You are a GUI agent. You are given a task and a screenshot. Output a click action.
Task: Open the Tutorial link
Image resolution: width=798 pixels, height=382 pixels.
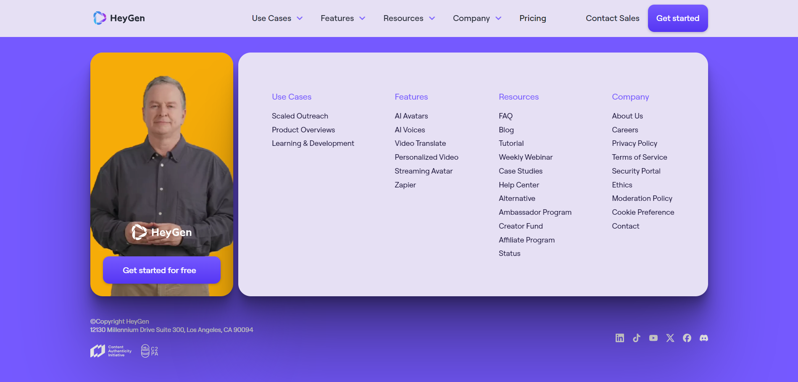pyautogui.click(x=511, y=143)
